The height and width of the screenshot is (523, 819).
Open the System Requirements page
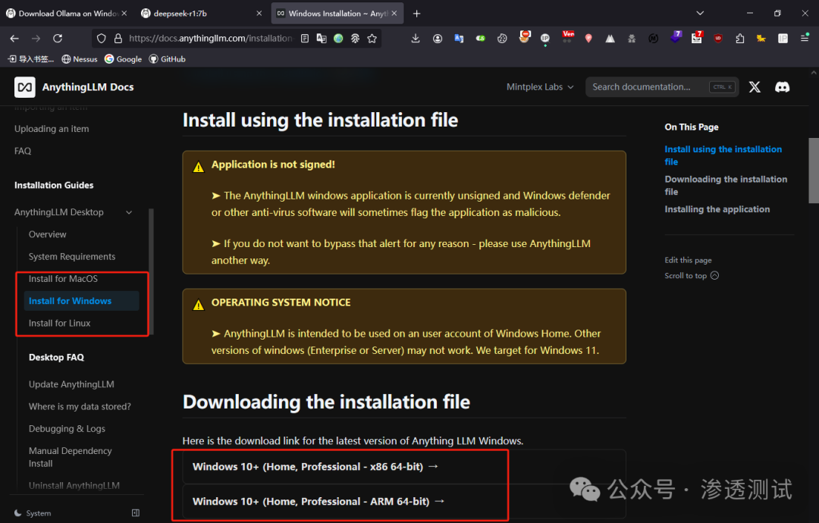click(72, 257)
